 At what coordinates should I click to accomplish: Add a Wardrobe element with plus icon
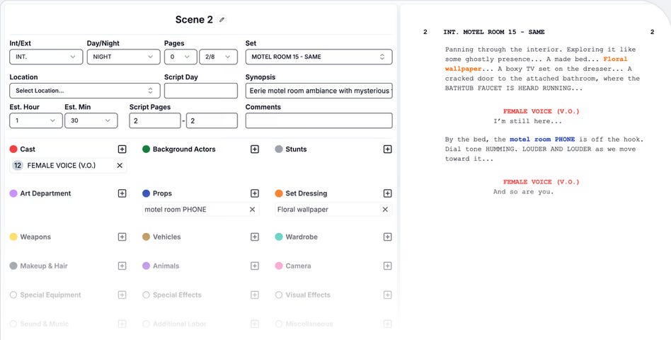click(387, 237)
